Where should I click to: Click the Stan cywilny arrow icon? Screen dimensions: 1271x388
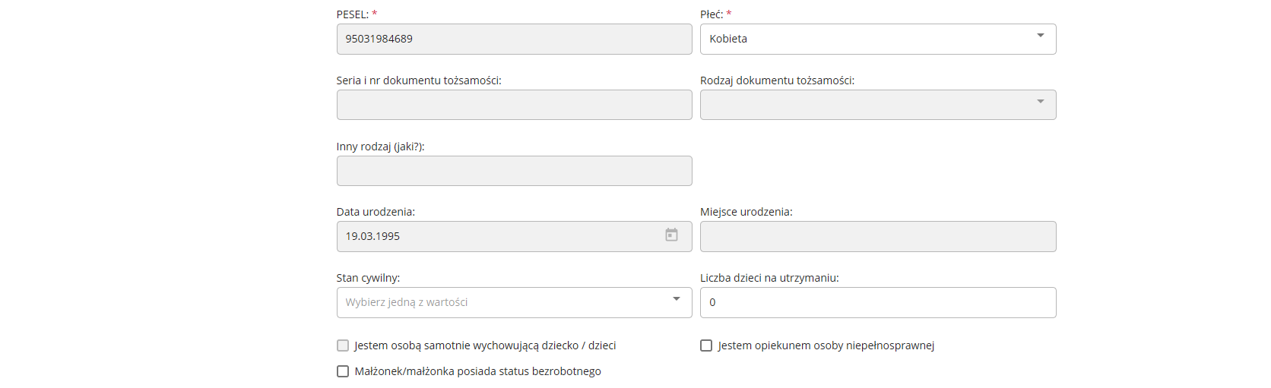coord(676,299)
